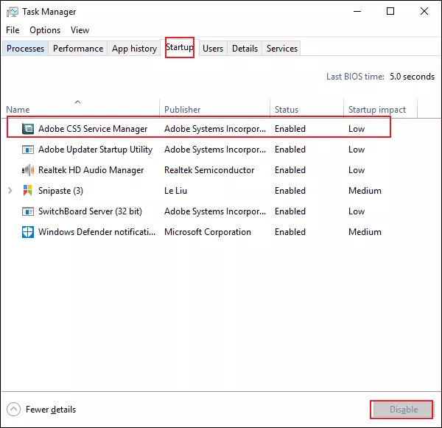This screenshot has width=442, height=428.
Task: Click the Realtek HD Audio Manager speaker icon
Action: coord(28,170)
